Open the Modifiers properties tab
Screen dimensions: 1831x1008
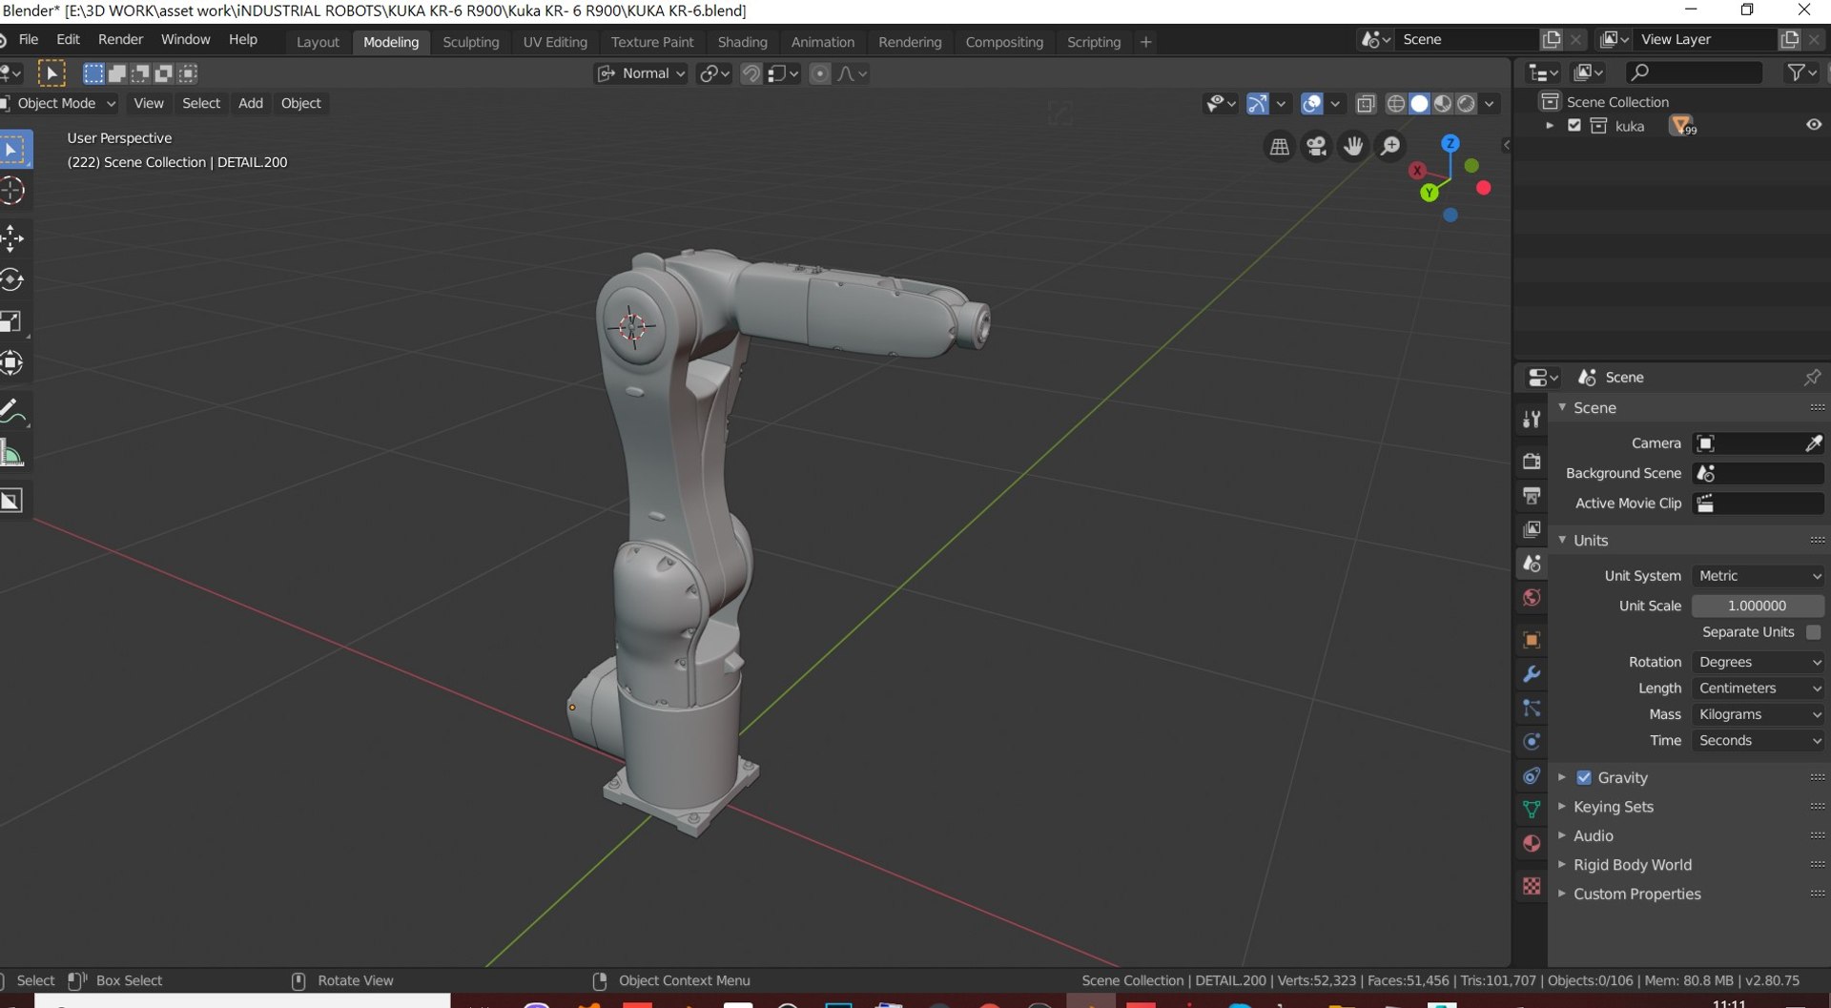pos(1532,674)
